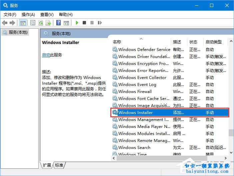Click the Forward arrow toolbar icon
234x176 pixels.
pyautogui.click(x=12, y=23)
